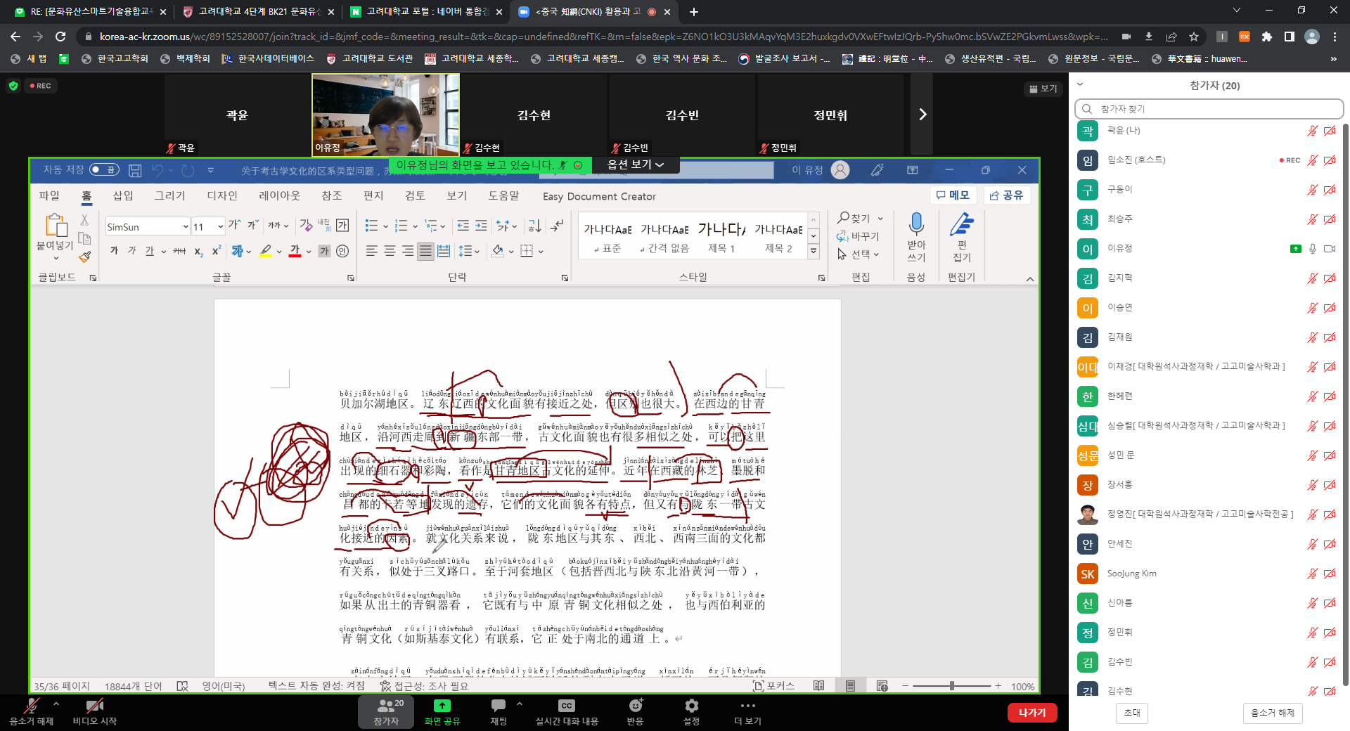The image size is (1350, 731).
Task: Show next video participants with arrow
Action: point(922,115)
